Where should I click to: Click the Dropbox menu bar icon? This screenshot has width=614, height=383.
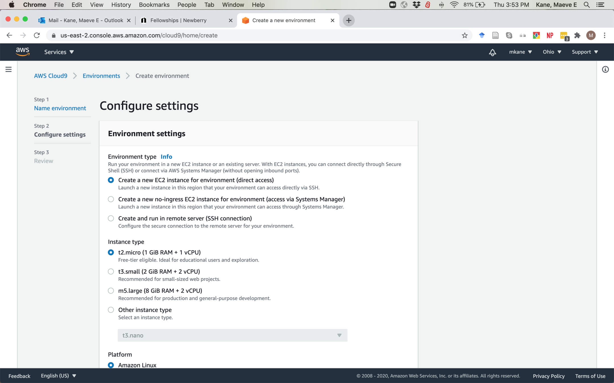416,5
